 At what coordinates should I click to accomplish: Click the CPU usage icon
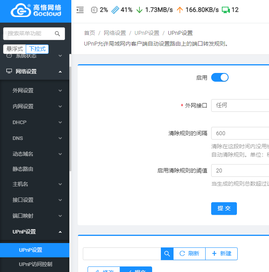point(94,10)
